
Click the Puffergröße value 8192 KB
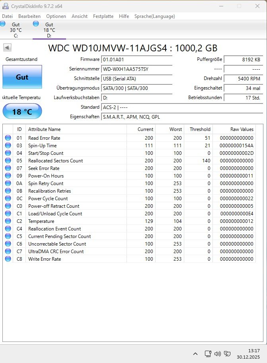(x=243, y=59)
